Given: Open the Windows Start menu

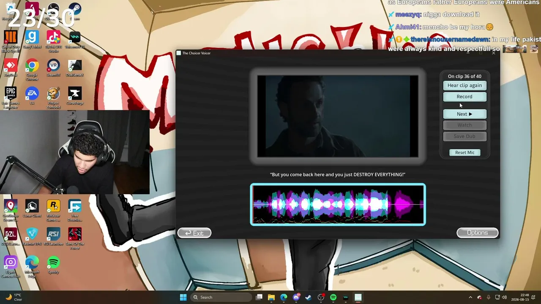Looking at the screenshot, I should (x=183, y=297).
